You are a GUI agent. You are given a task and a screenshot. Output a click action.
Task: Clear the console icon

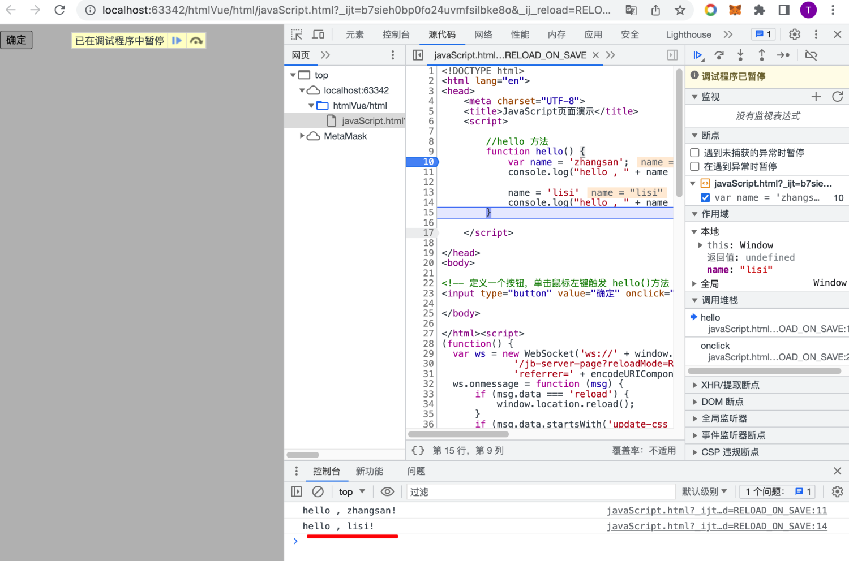tap(318, 491)
